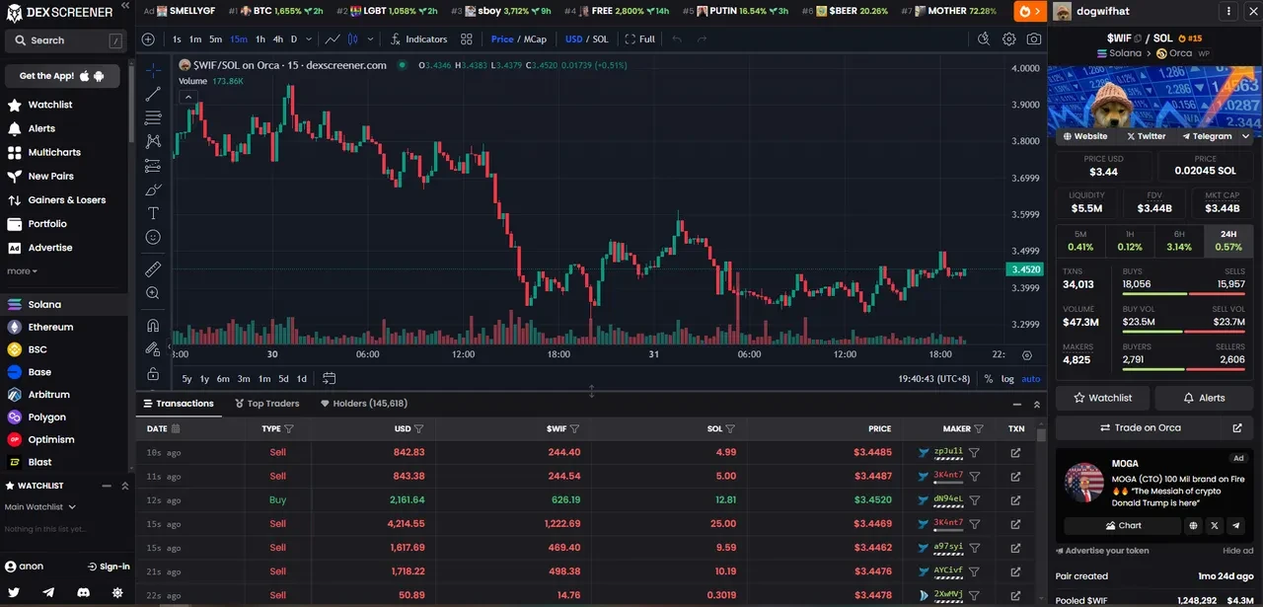Image resolution: width=1263 pixels, height=607 pixels.
Task: Click the Sign-in link
Action: pyautogui.click(x=109, y=567)
